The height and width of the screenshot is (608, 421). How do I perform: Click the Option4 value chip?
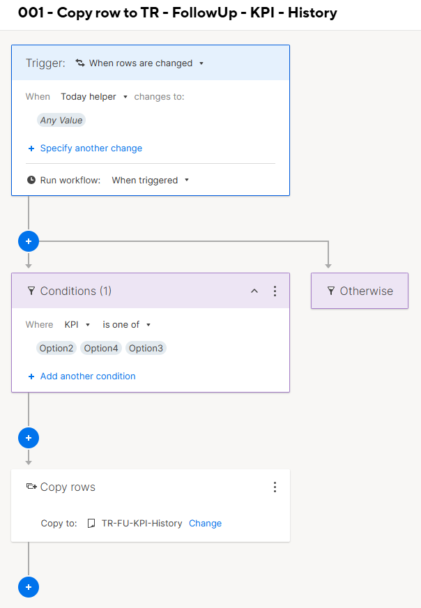[x=101, y=349]
